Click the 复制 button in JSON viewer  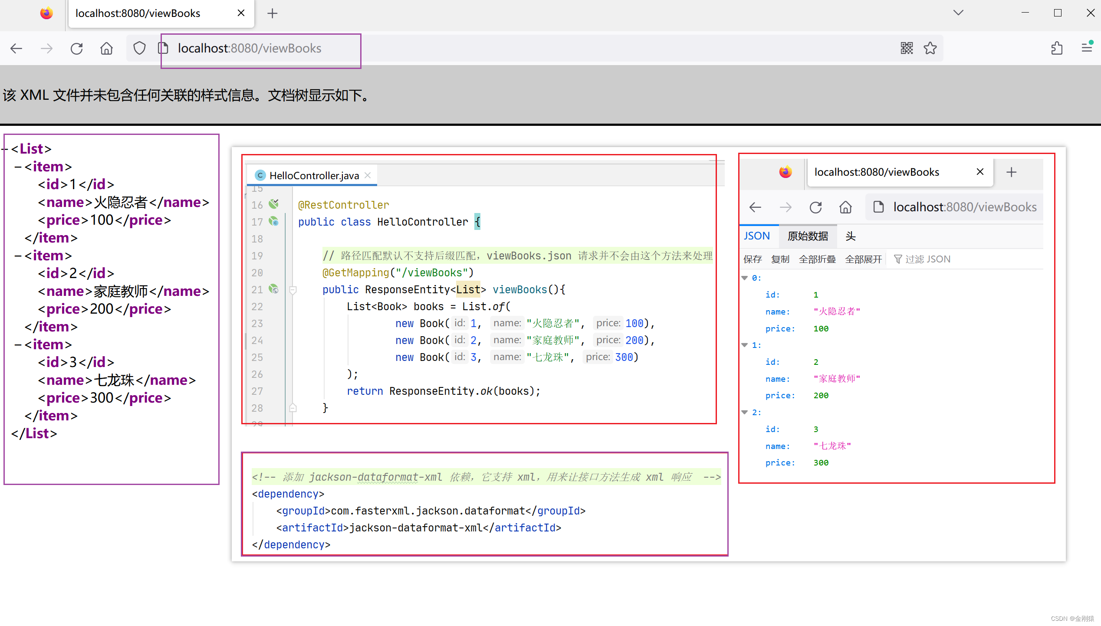[x=780, y=259]
